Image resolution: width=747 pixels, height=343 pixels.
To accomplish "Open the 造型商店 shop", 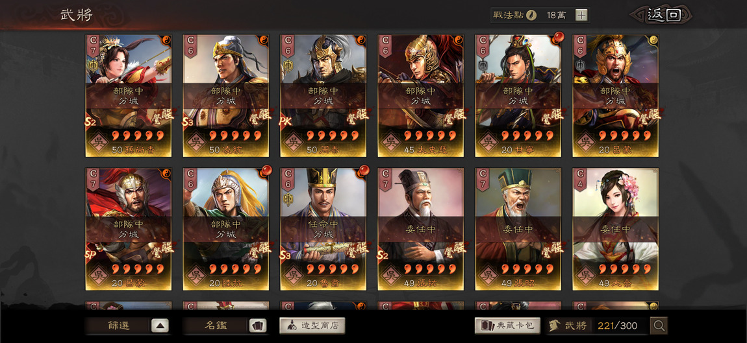I will pyautogui.click(x=312, y=326).
